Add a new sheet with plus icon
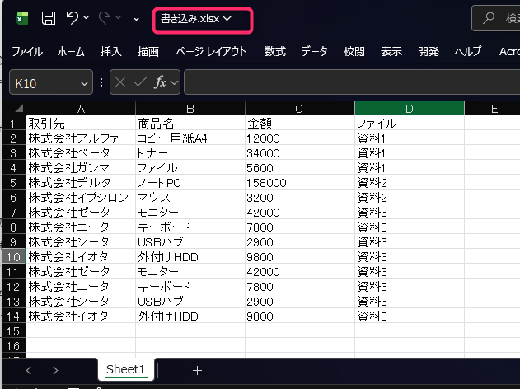 click(x=197, y=370)
